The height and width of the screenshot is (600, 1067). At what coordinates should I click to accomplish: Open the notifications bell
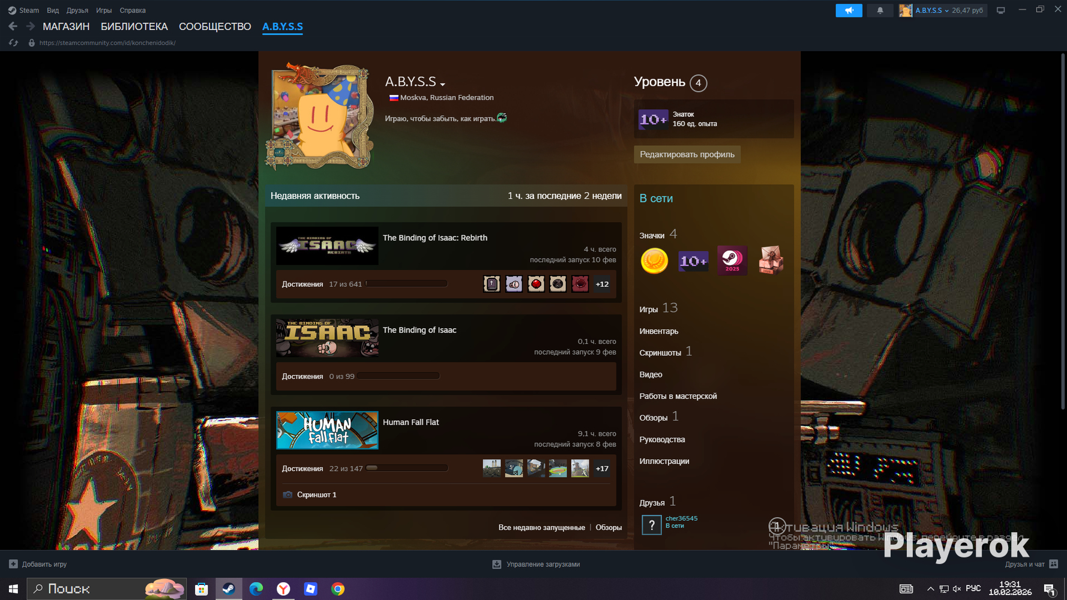pos(880,10)
